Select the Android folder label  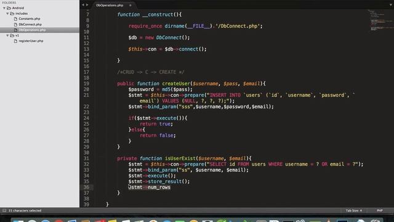(18, 8)
